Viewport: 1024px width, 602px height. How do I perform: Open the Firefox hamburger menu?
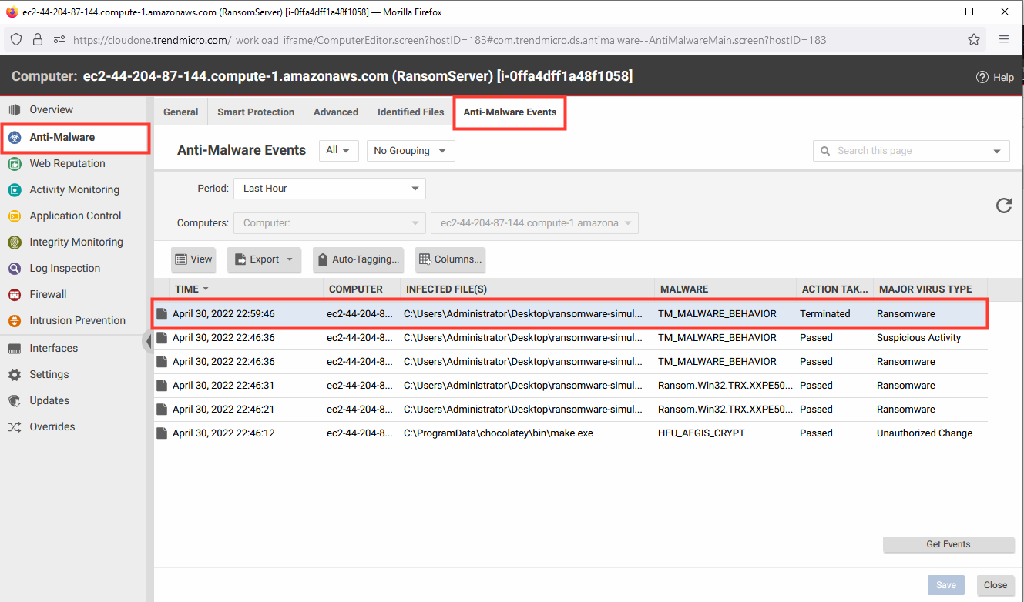click(x=1004, y=39)
